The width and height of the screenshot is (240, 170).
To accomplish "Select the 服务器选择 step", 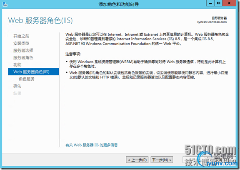I will coord(23,51).
